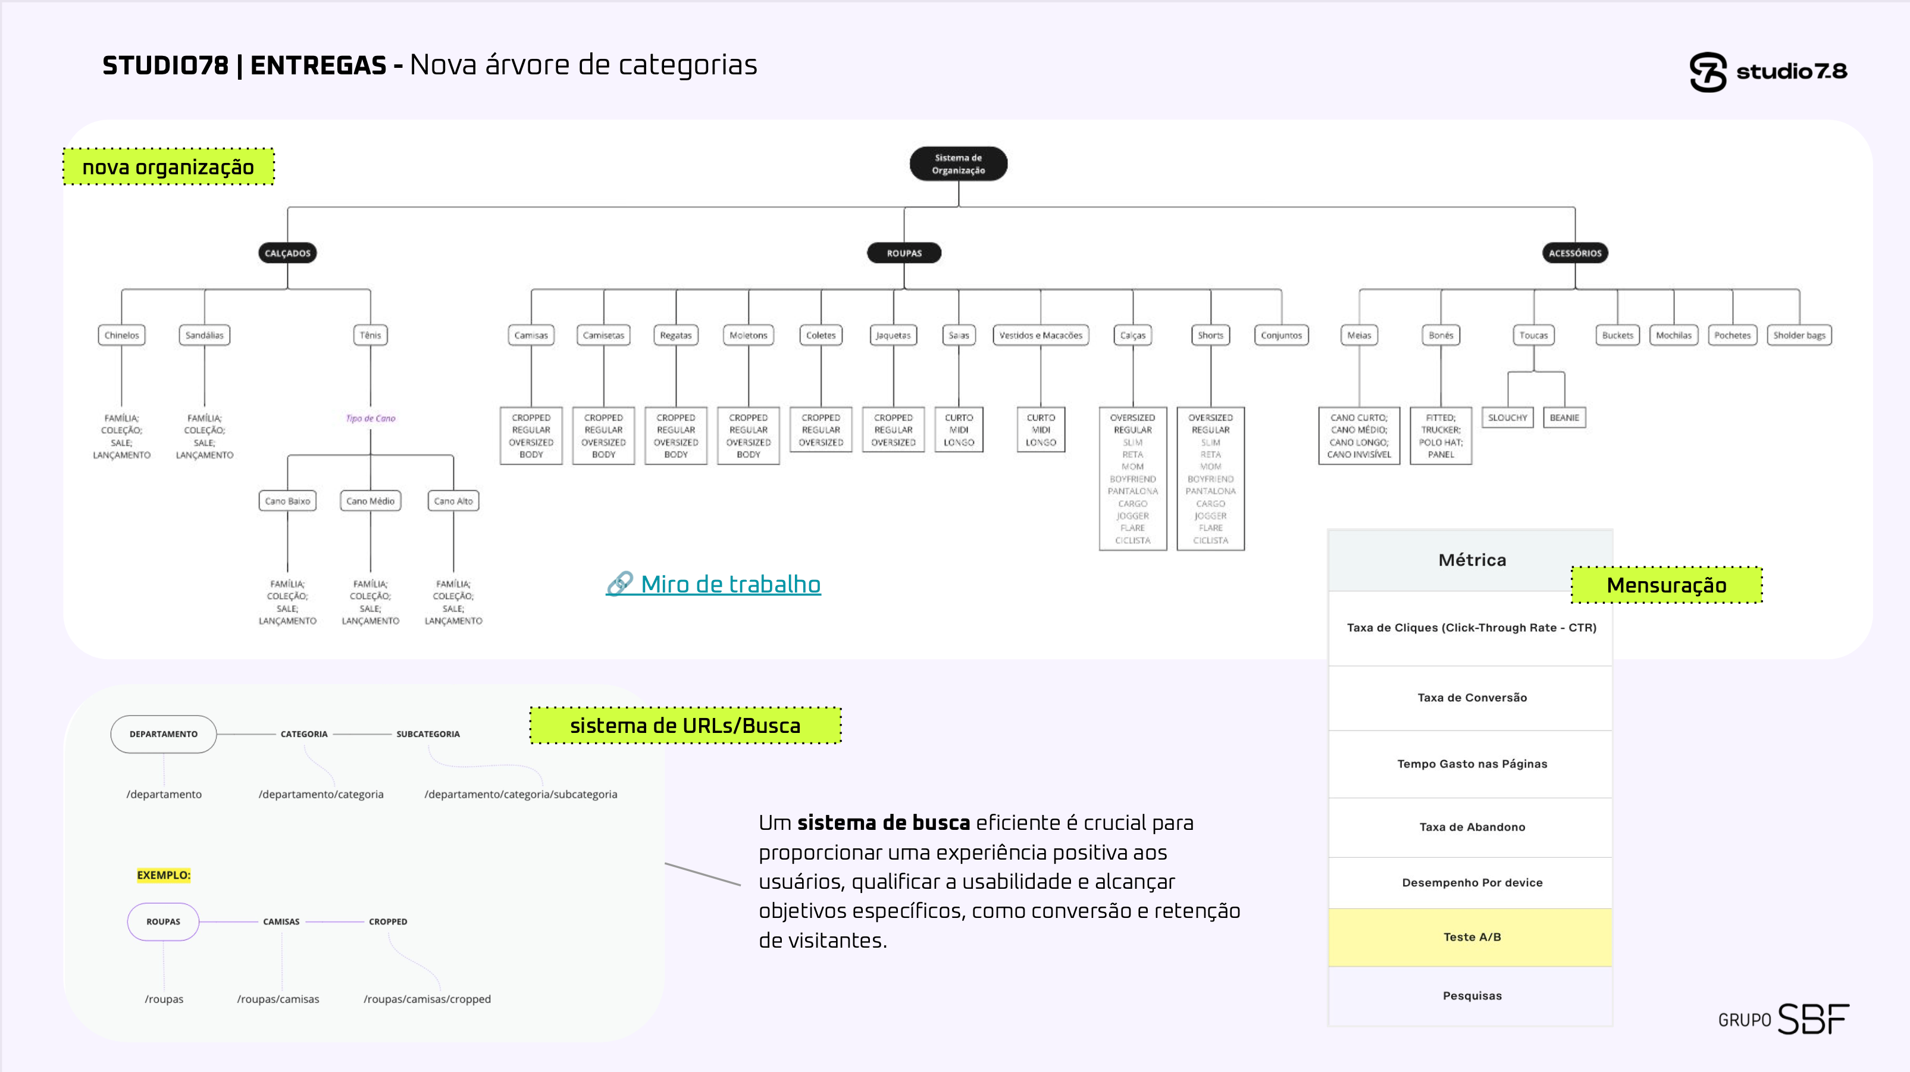Click the Pesquisas metric row
Image resolution: width=1910 pixels, height=1072 pixels.
(1471, 996)
